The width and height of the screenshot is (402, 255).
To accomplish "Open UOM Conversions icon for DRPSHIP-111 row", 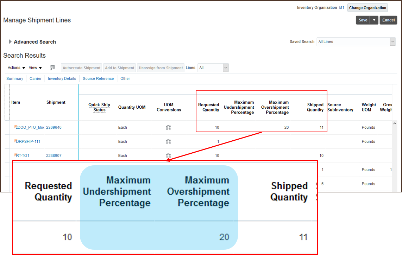I will click(x=168, y=141).
